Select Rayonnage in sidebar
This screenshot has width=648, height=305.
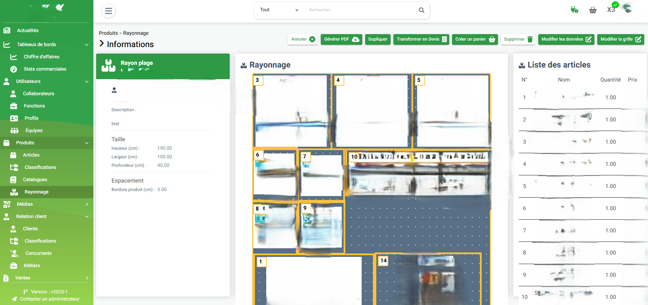[x=47, y=192]
